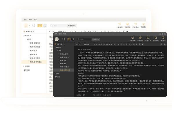Image resolution: width=174 pixels, height=114 pixels.
Task: Switch to single-pane layout in dark window
Action: coord(73,39)
